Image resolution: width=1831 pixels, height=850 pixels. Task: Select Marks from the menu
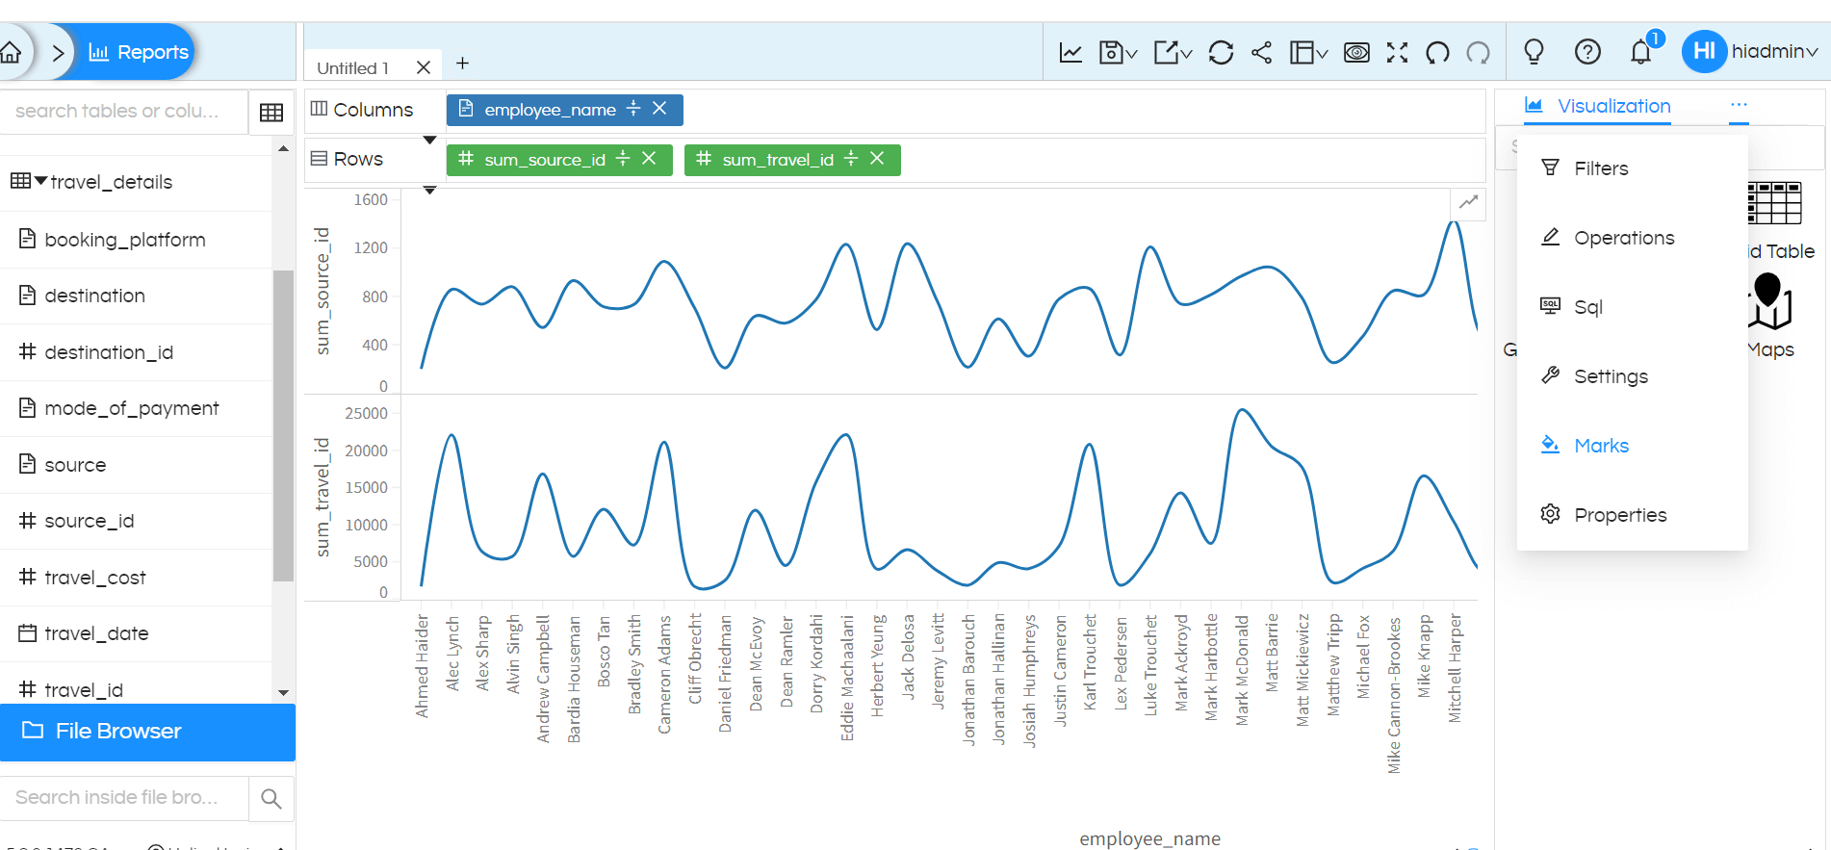coord(1601,446)
